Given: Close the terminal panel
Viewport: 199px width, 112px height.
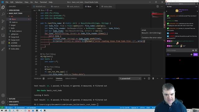Looking at the screenshot, I should tap(162, 78).
